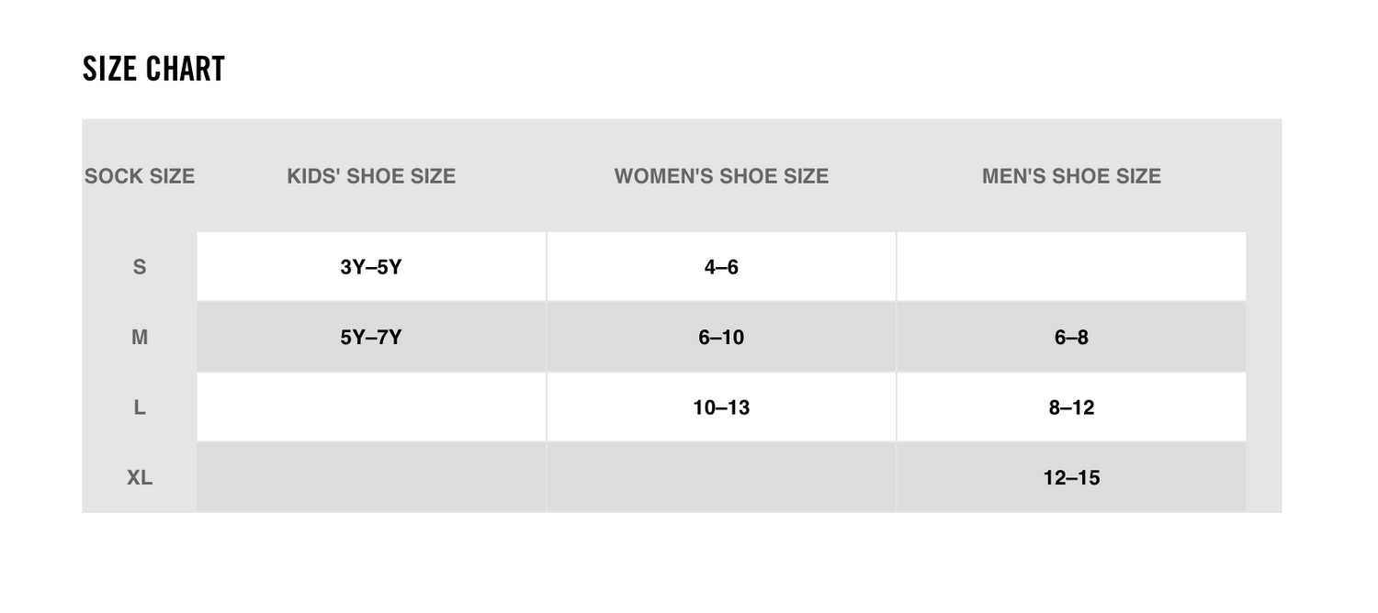This screenshot has height=613, width=1378.
Task: Click the men's 6–8 size cell
Action: coord(1071,338)
